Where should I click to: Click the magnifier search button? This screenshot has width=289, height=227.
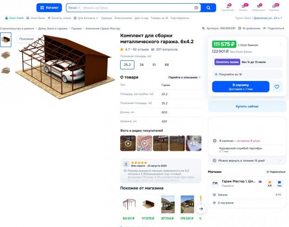208,8
